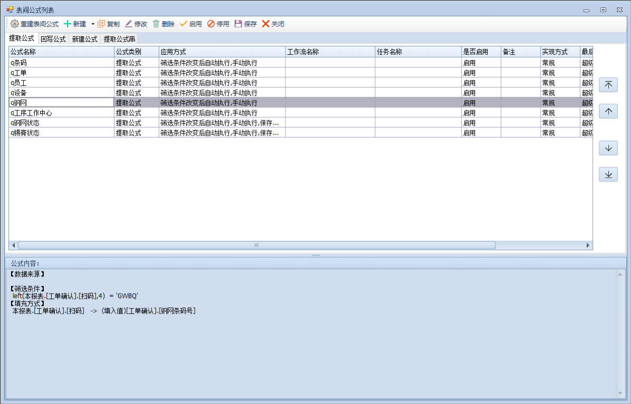631x404 pixels.
Task: Open the 新建公式 tab
Action: pyautogui.click(x=85, y=39)
